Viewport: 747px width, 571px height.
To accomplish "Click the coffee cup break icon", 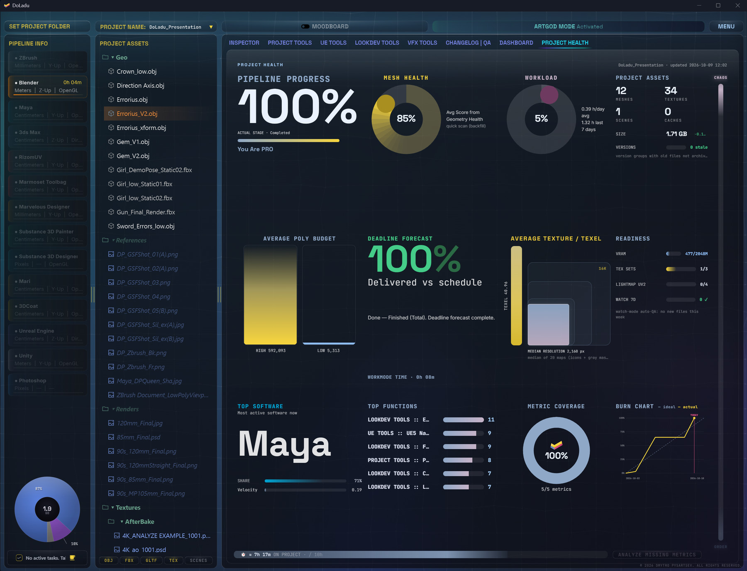I will (x=73, y=558).
